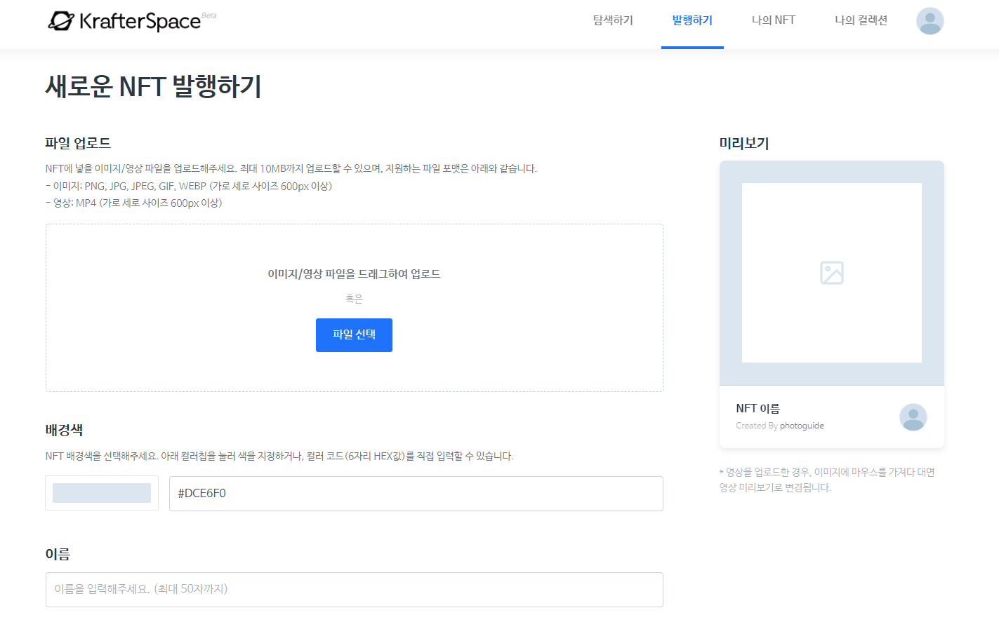The width and height of the screenshot is (999, 622).
Task: Click the HEX code field showing #DCE6F0
Action: pos(415,493)
